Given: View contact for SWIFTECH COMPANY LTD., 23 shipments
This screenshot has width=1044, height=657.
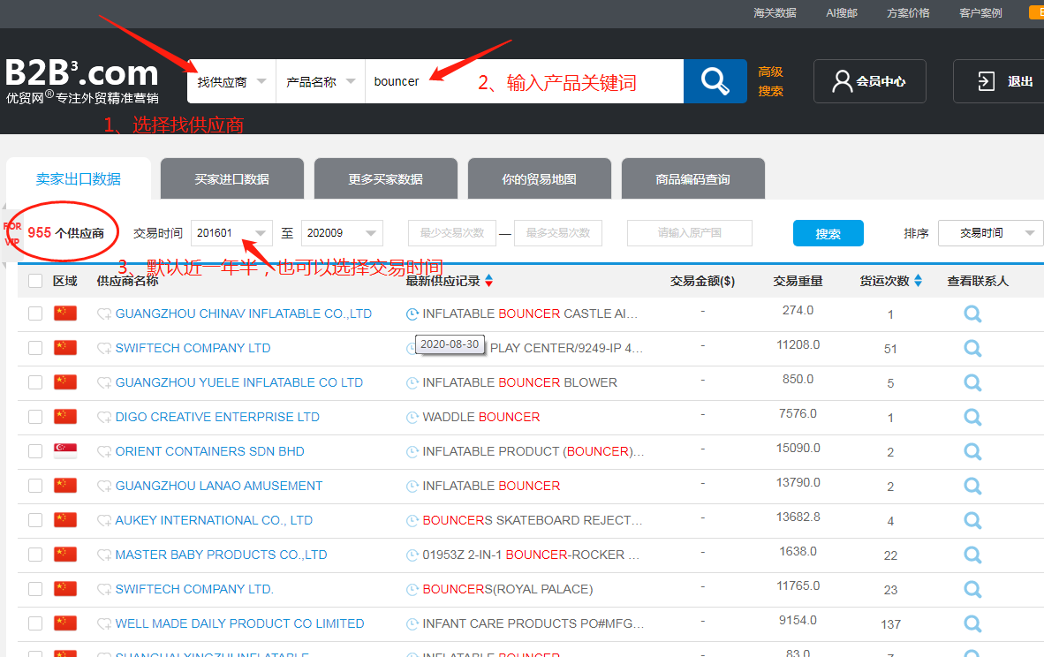Looking at the screenshot, I should tap(972, 590).
